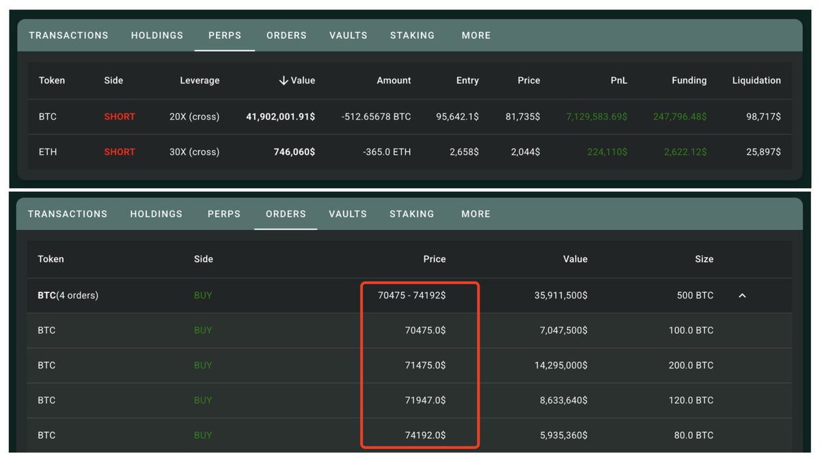
Task: Click the 247,796.48$ funding value
Action: point(680,117)
